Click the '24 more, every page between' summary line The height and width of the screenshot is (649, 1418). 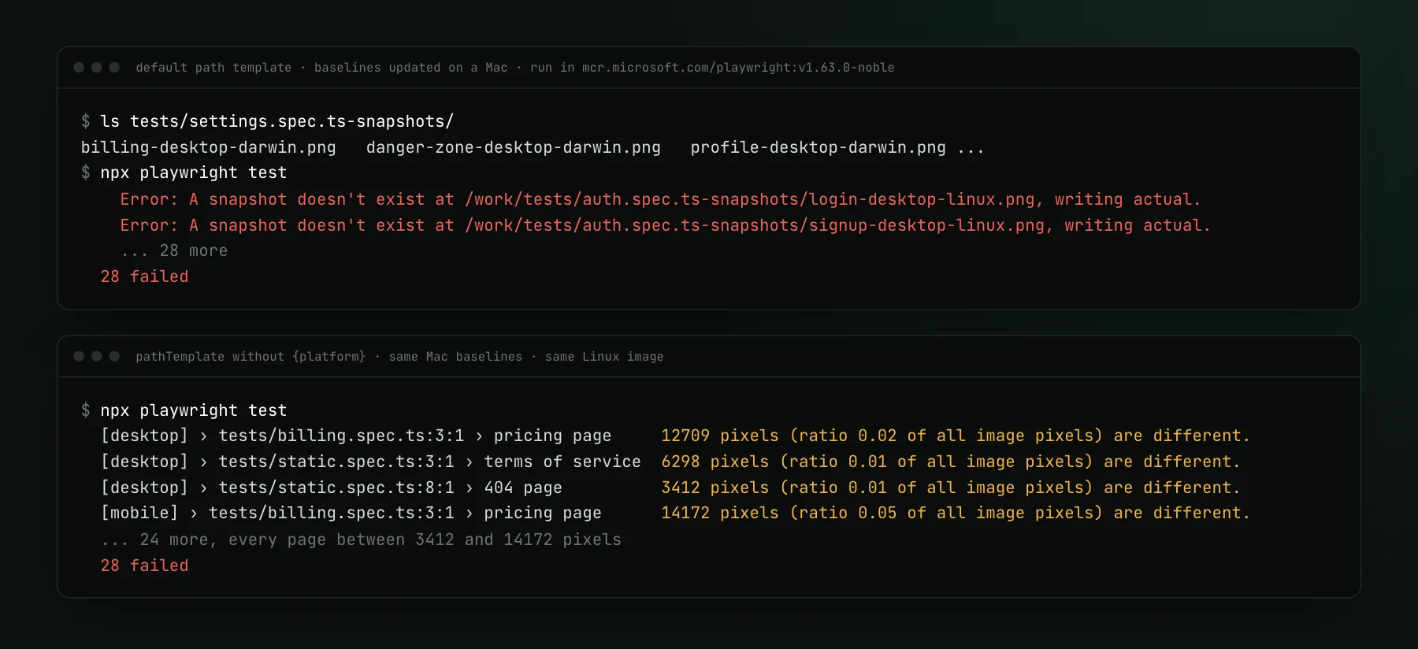click(x=361, y=540)
